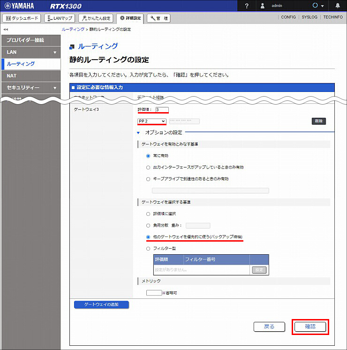Click the 削除 button for gateway 3

[319, 121]
